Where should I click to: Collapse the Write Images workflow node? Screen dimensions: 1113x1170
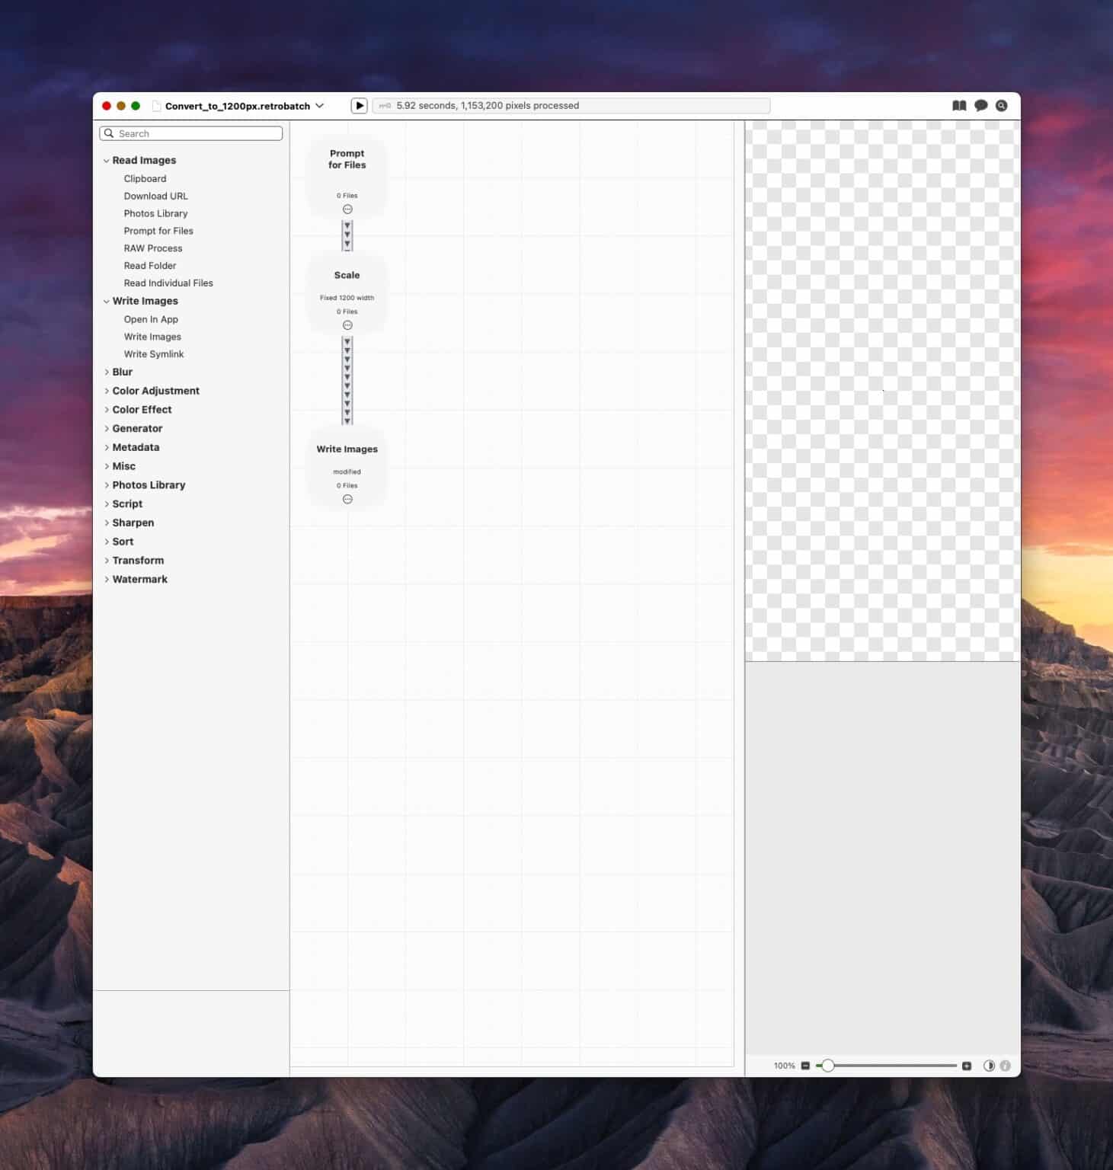(x=347, y=499)
